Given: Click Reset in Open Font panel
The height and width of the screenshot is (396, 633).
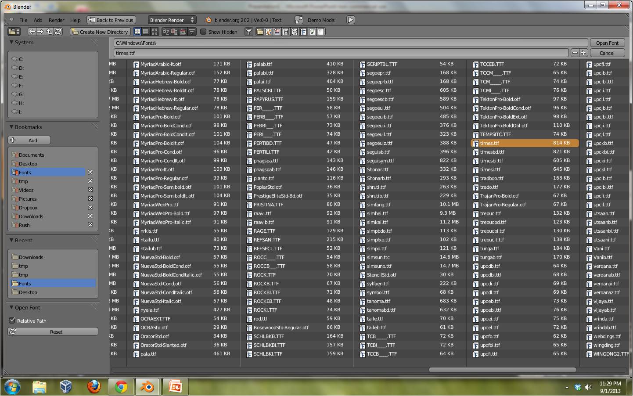Looking at the screenshot, I should [53, 332].
